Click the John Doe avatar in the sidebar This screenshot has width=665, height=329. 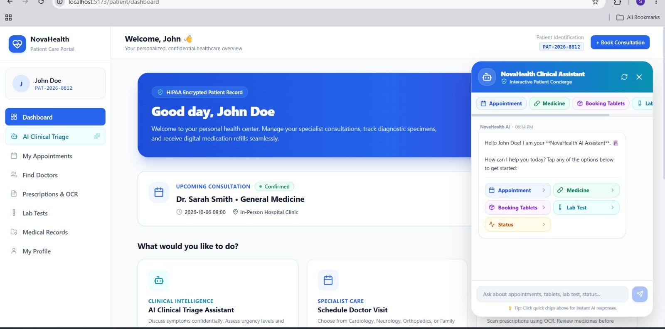point(21,83)
